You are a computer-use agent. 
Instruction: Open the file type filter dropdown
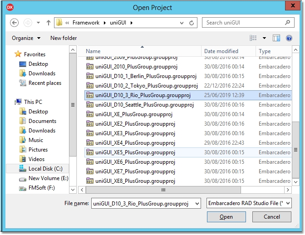click(288, 204)
